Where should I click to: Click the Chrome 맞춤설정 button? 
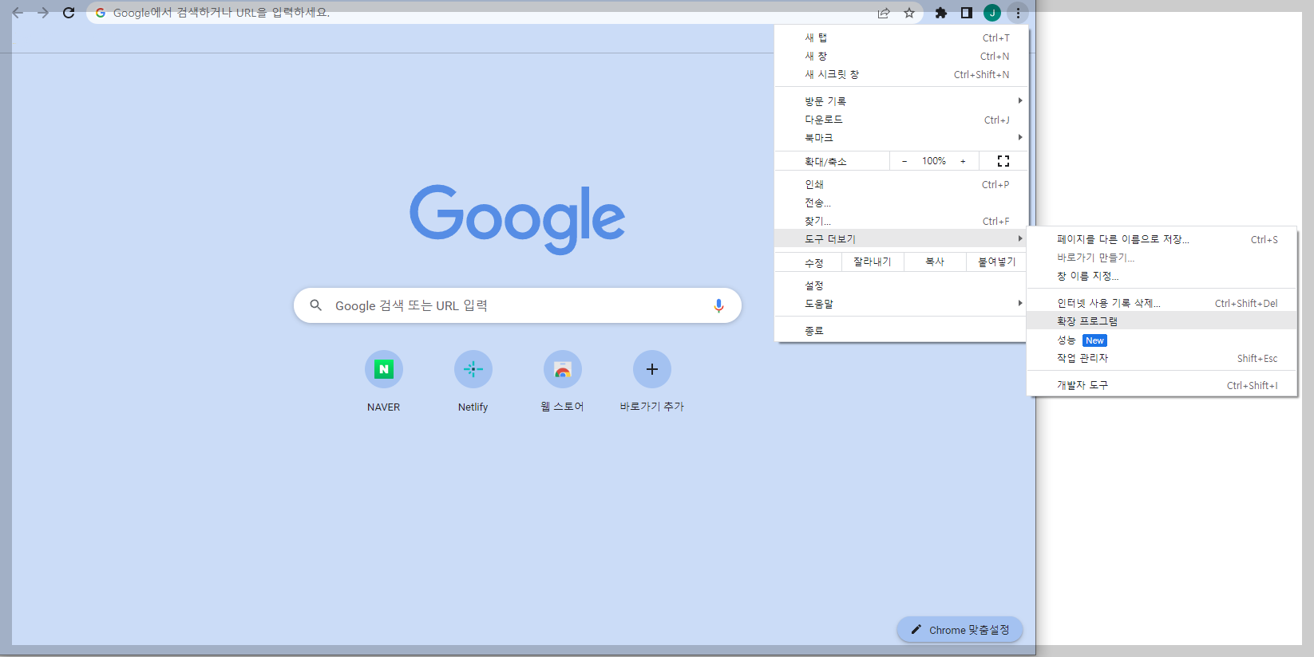[x=960, y=630]
